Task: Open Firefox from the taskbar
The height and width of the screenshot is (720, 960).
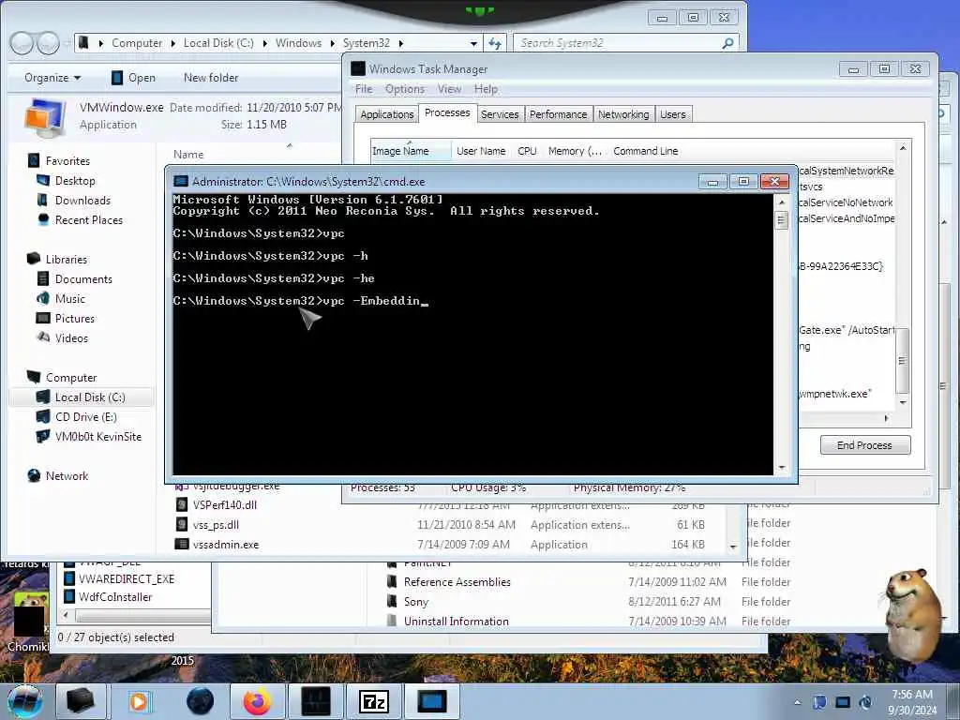Action: tap(258, 701)
